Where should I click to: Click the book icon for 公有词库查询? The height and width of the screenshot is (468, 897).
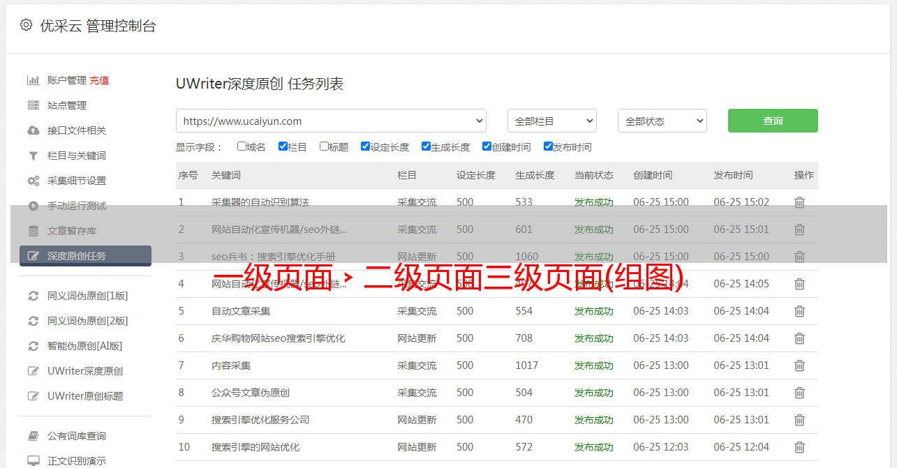[33, 436]
